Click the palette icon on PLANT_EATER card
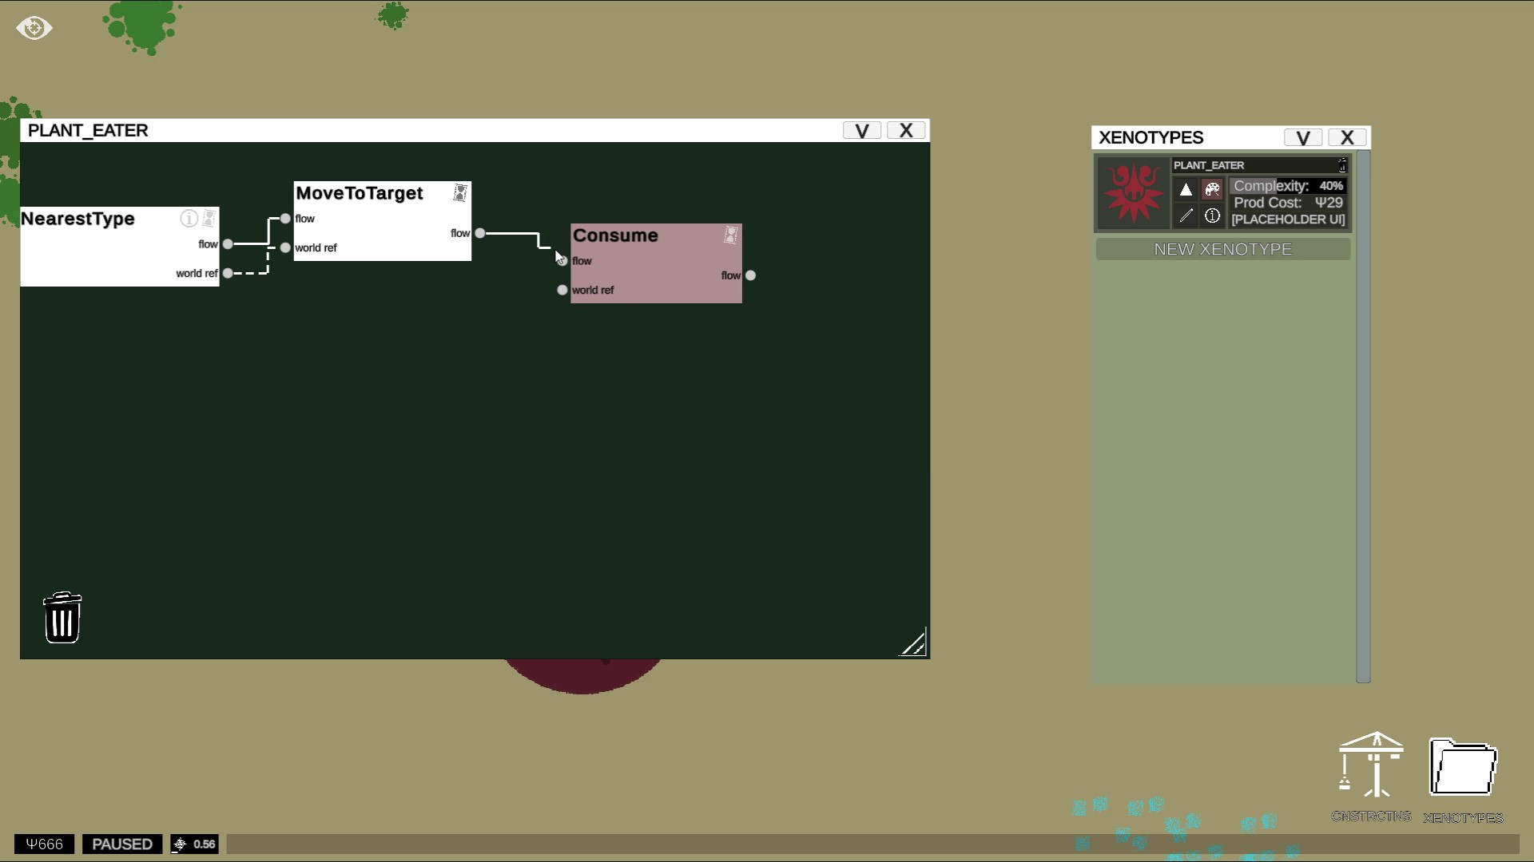 click(1212, 189)
